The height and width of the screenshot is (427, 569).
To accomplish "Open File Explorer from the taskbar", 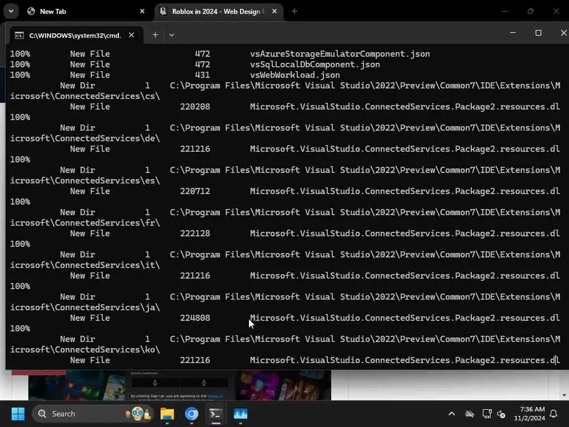I will tap(167, 414).
